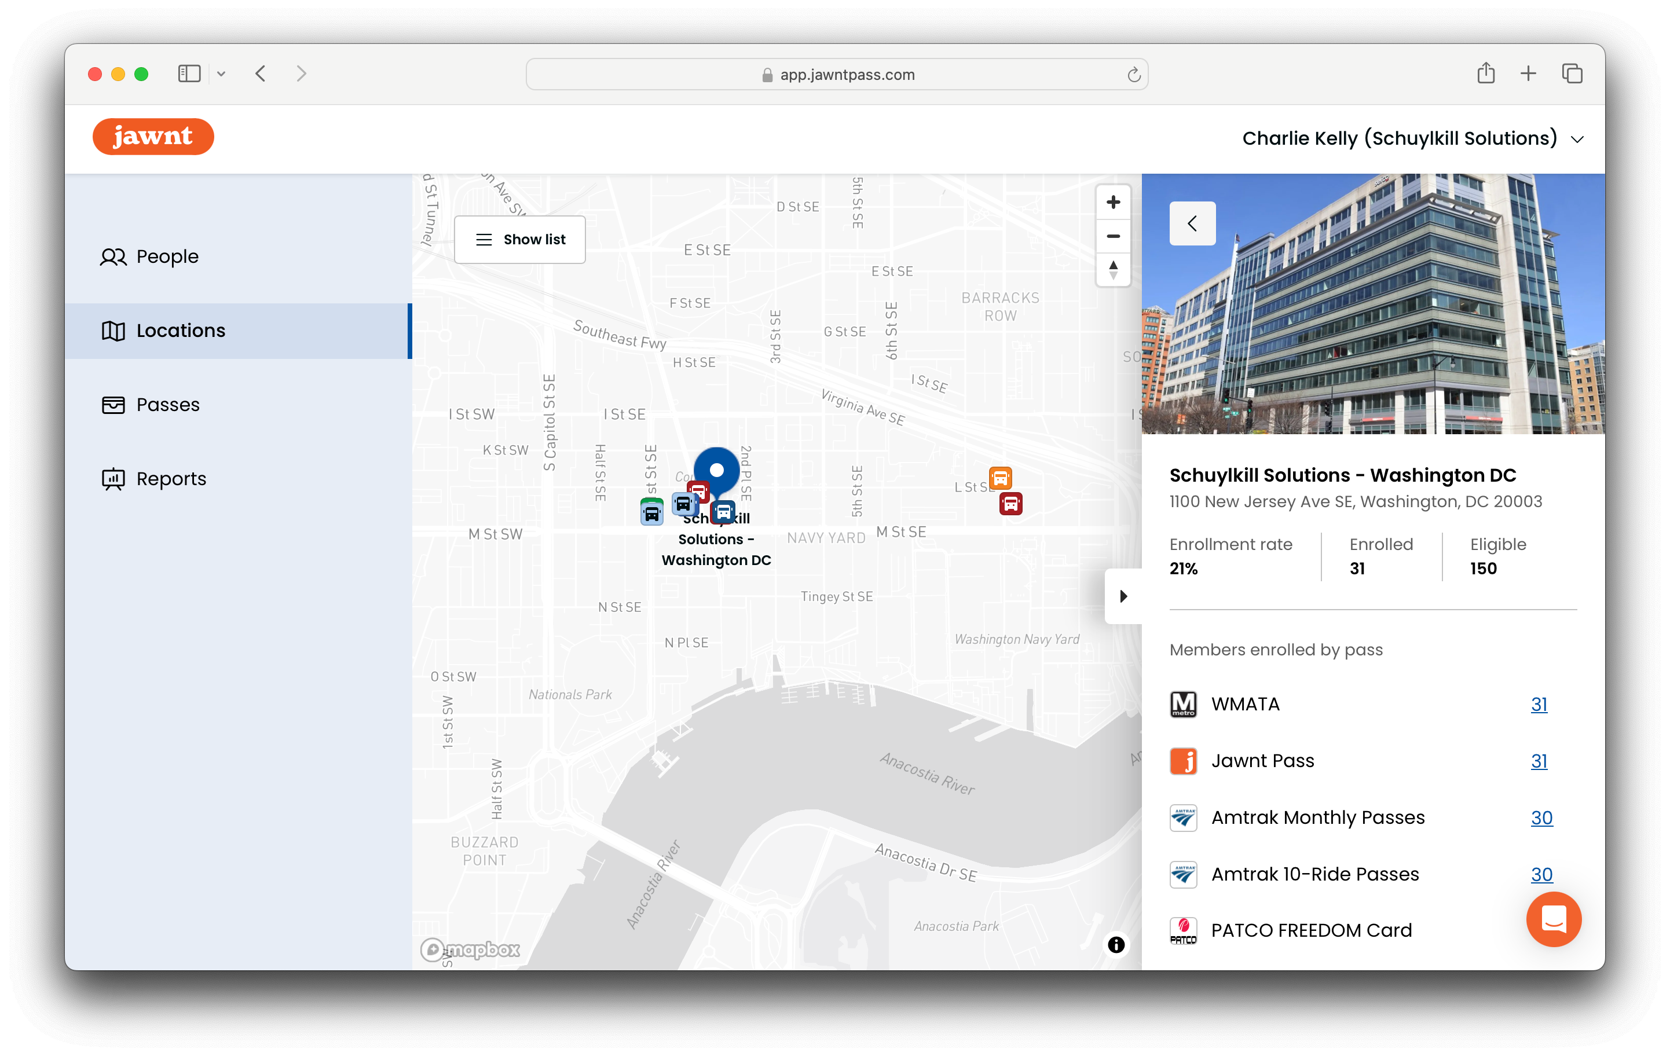Toggle the Safari sidebar
The image size is (1670, 1056).
189,74
